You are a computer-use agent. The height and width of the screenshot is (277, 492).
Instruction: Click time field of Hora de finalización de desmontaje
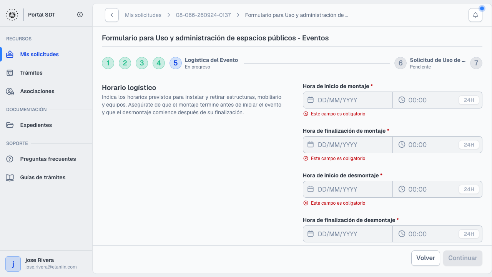437,234
